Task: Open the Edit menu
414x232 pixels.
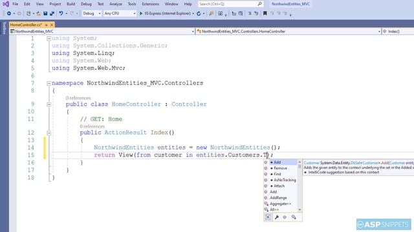Action: 27,4
